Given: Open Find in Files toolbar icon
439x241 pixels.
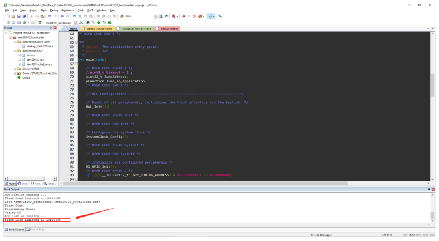Looking at the screenshot, I should (121, 16).
